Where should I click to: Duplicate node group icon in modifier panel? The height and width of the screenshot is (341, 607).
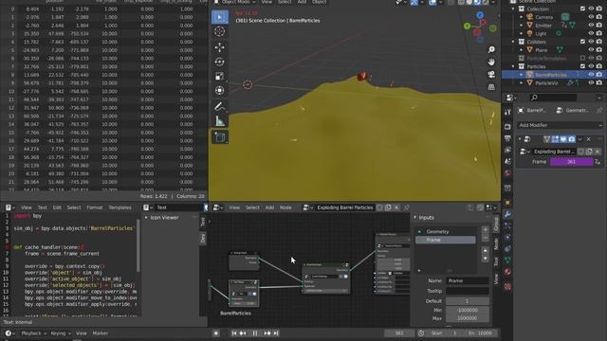(x=589, y=152)
